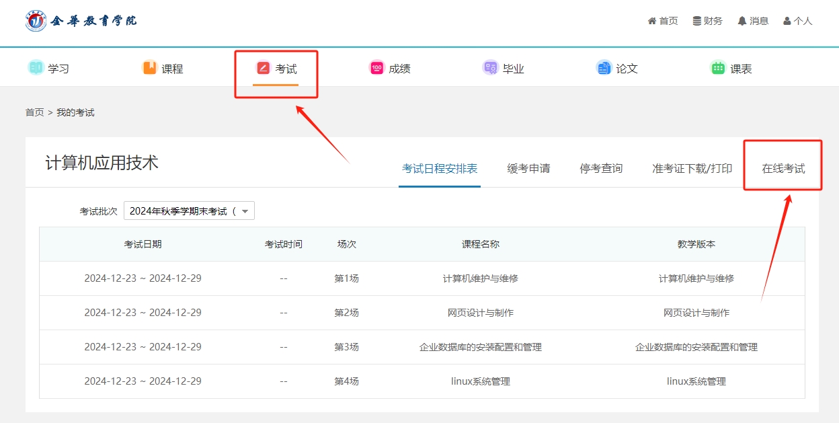The width and height of the screenshot is (839, 423).
Task: Go to the 在线考试 online exam tab
Action: click(783, 169)
